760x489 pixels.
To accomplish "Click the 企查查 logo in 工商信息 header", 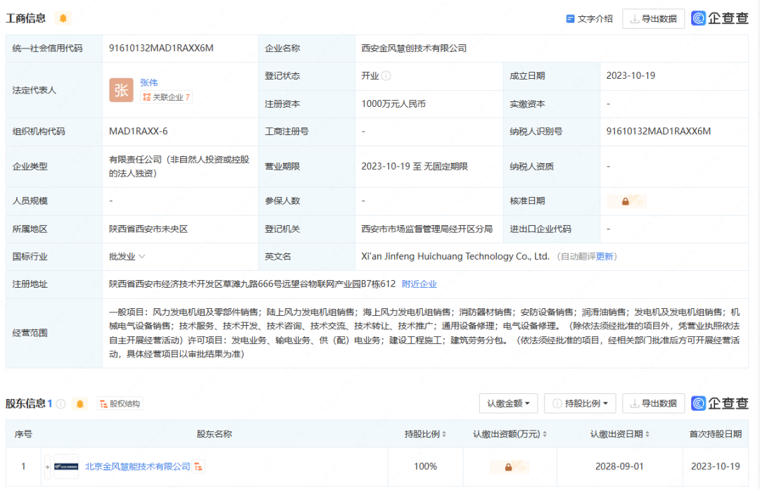I will [719, 19].
